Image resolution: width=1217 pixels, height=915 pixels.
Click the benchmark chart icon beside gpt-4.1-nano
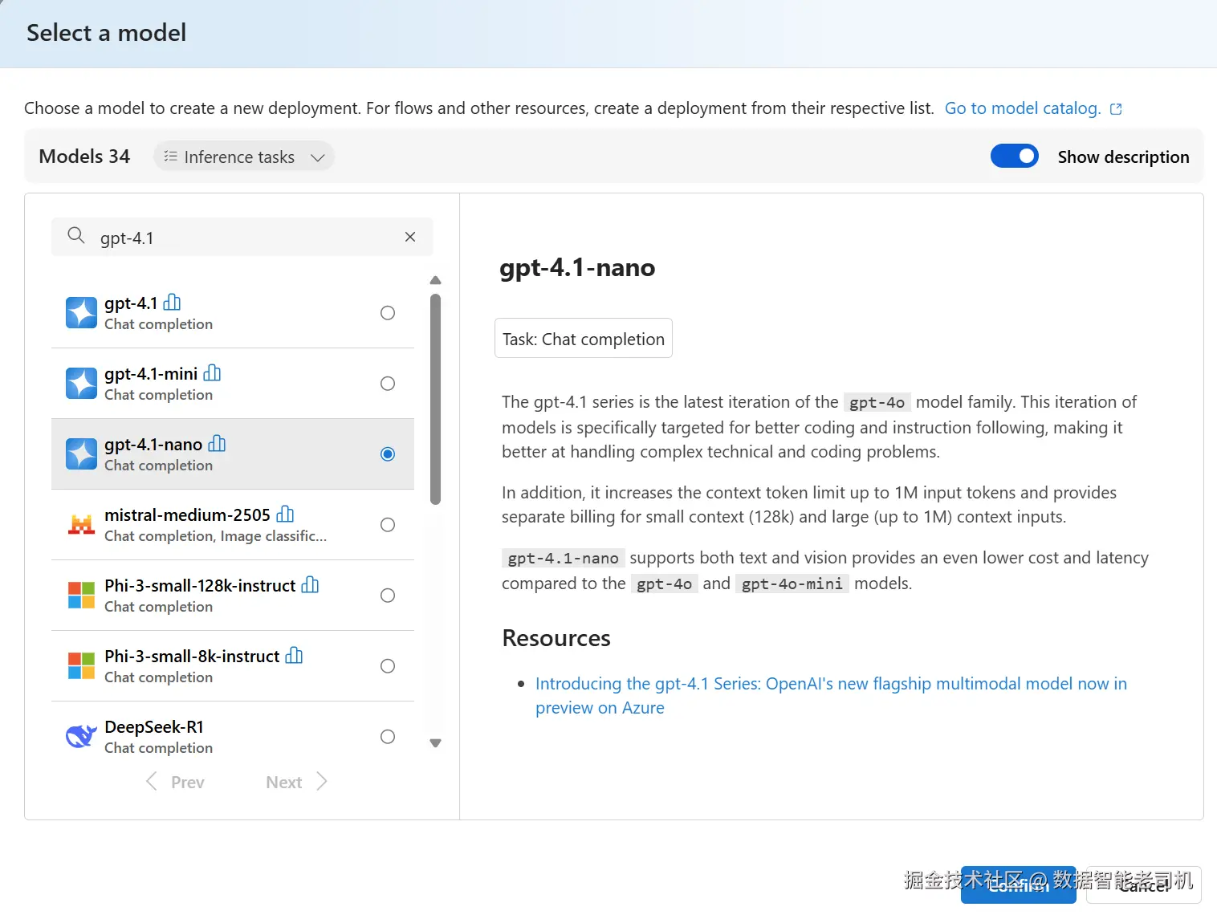click(217, 444)
